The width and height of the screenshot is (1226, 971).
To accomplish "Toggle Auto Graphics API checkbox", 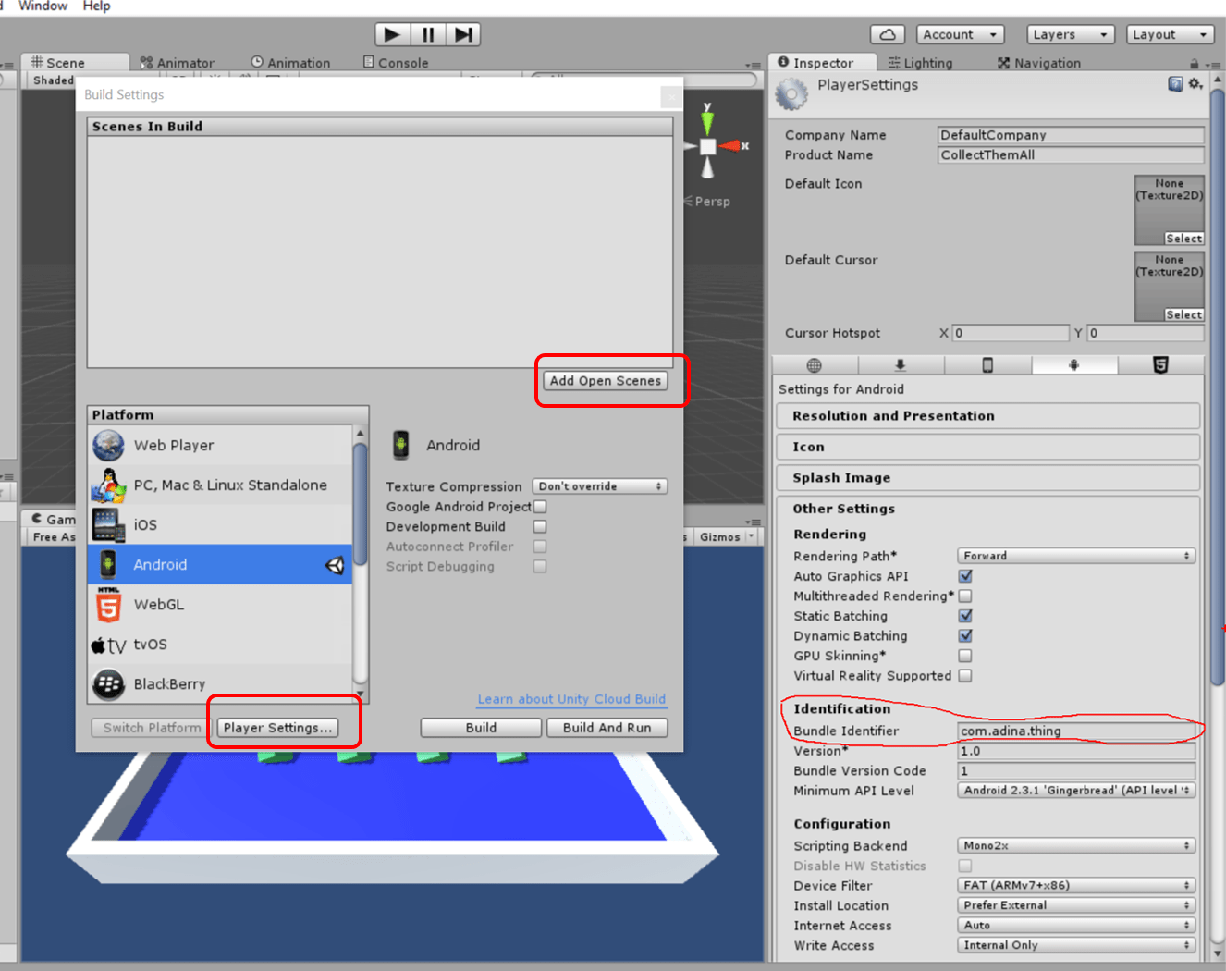I will coord(965,576).
